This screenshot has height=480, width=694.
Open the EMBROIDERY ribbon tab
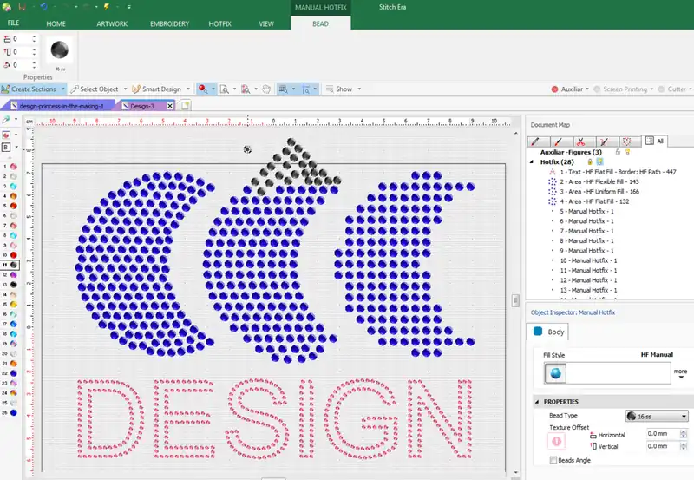169,23
